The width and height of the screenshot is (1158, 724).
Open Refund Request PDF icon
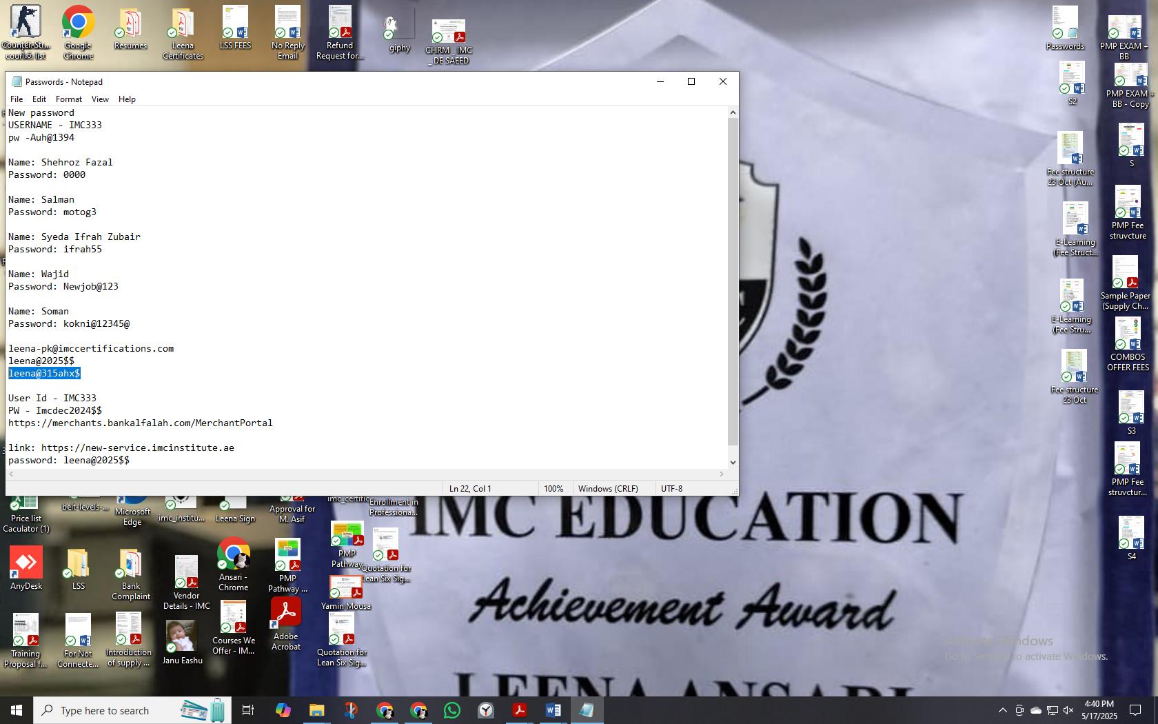pyautogui.click(x=340, y=32)
